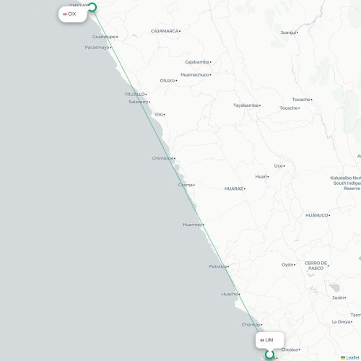Image resolution: width=361 pixels, height=361 pixels.
Task: Open the Leaflet attribution link
Action: coord(352,358)
